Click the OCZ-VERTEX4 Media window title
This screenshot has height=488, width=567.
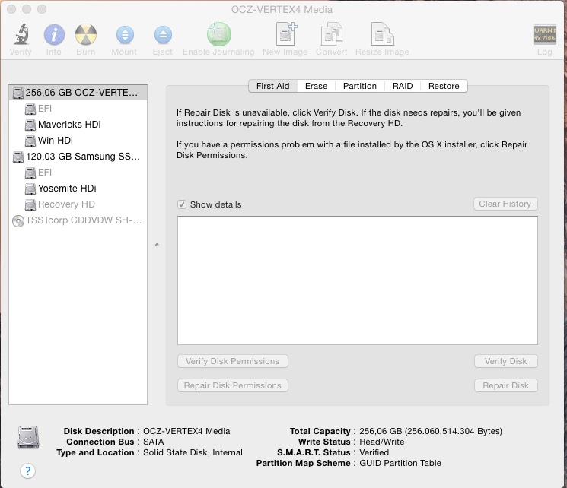tap(282, 9)
